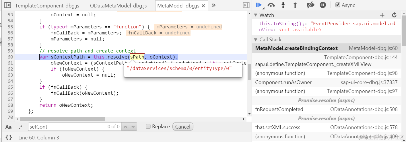Click the ODataAnnotations-dbg.js:508 link
Viewport: 406px width, 142px height.
coord(364,109)
